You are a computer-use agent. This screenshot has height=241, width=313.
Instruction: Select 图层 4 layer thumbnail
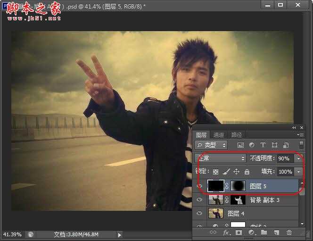tap(215, 213)
